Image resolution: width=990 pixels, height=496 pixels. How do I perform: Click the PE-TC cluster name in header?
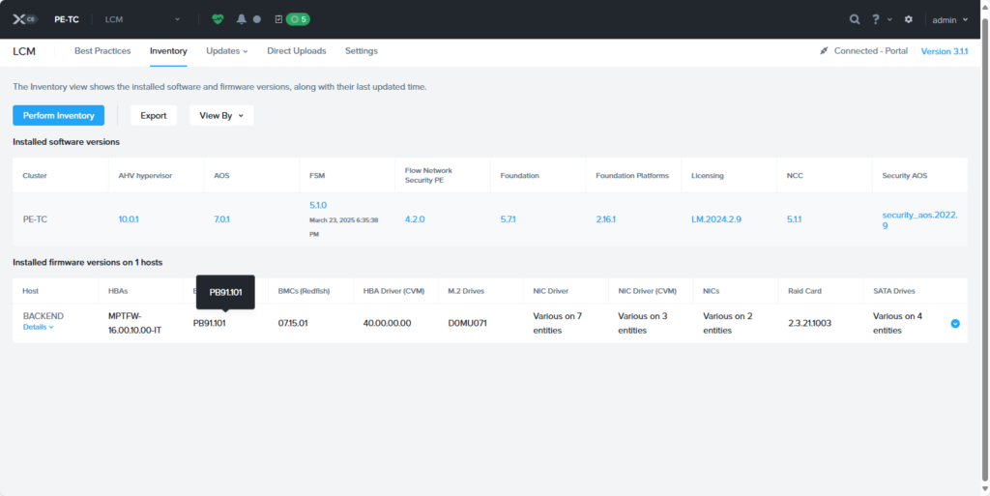[x=67, y=19]
